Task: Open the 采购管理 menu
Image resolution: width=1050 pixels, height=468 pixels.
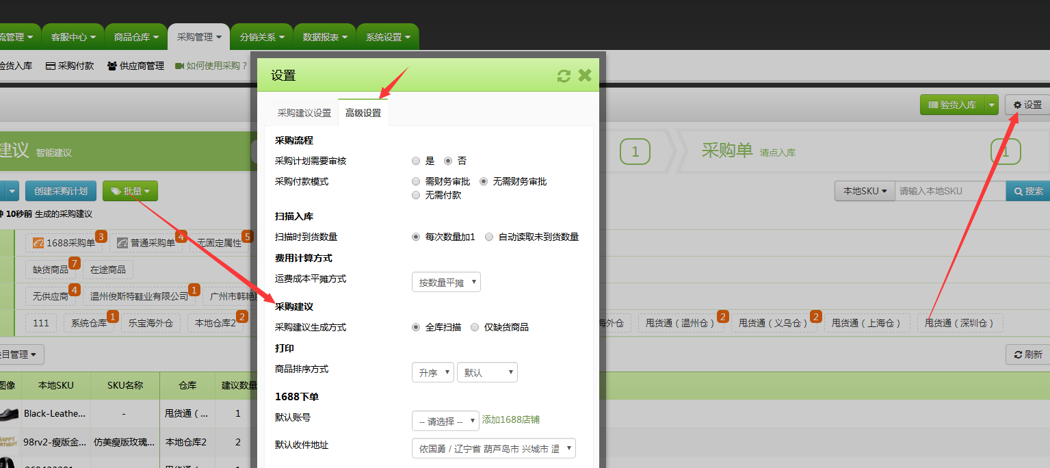Action: pos(199,37)
